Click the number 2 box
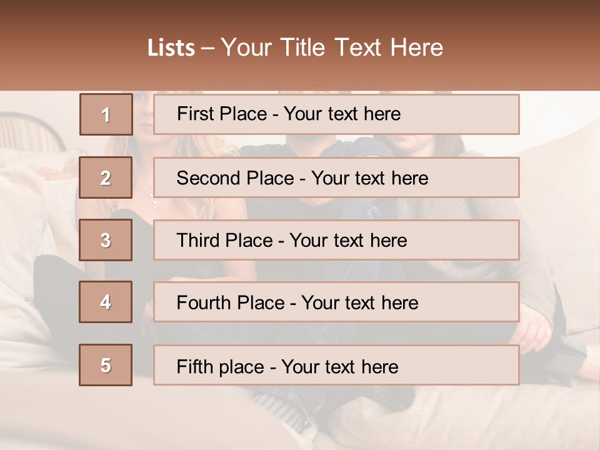The width and height of the screenshot is (600, 450). (106, 177)
